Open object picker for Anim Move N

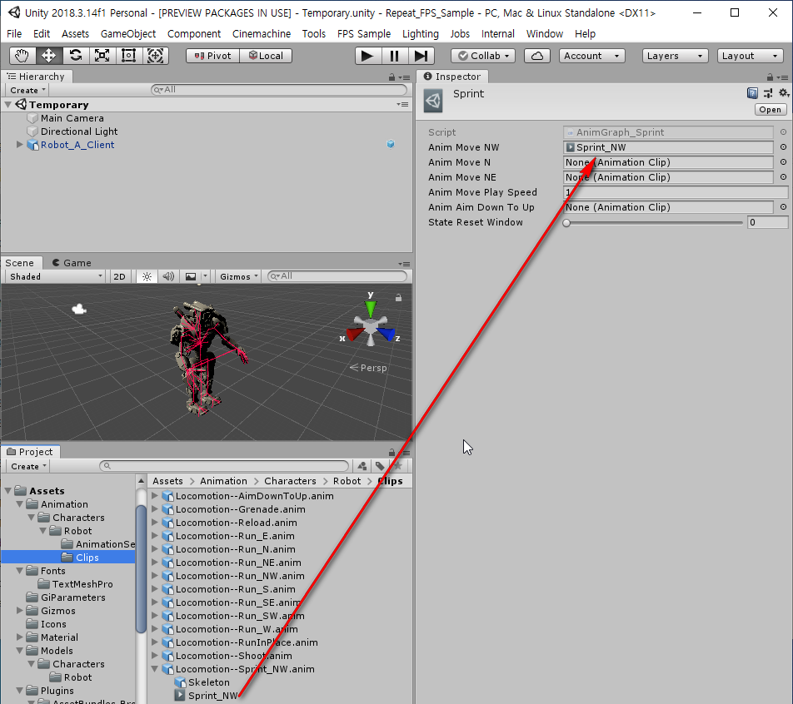click(783, 162)
